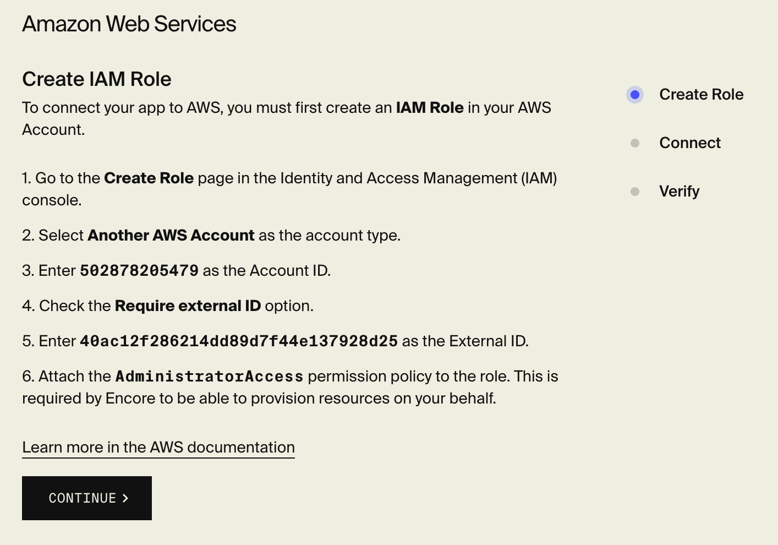This screenshot has height=545, width=778.
Task: Click the Require external ID bold text
Action: pyautogui.click(x=188, y=306)
